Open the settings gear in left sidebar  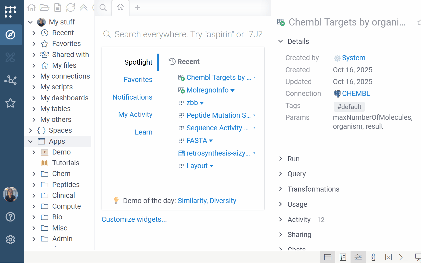[x=11, y=240]
